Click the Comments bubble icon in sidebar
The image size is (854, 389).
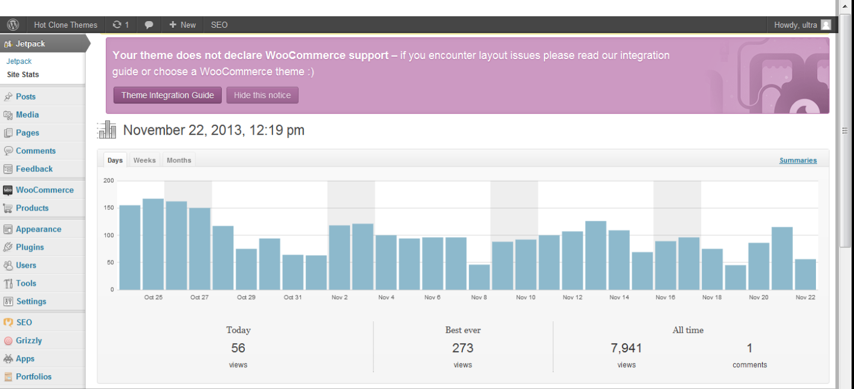point(8,151)
